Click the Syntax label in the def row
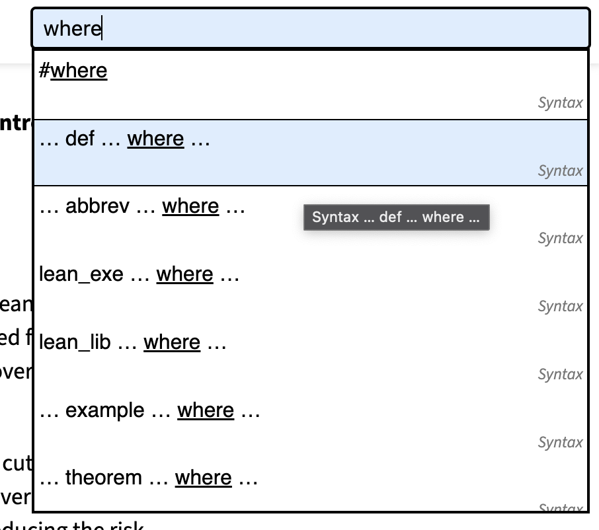599x530 pixels. click(x=560, y=171)
